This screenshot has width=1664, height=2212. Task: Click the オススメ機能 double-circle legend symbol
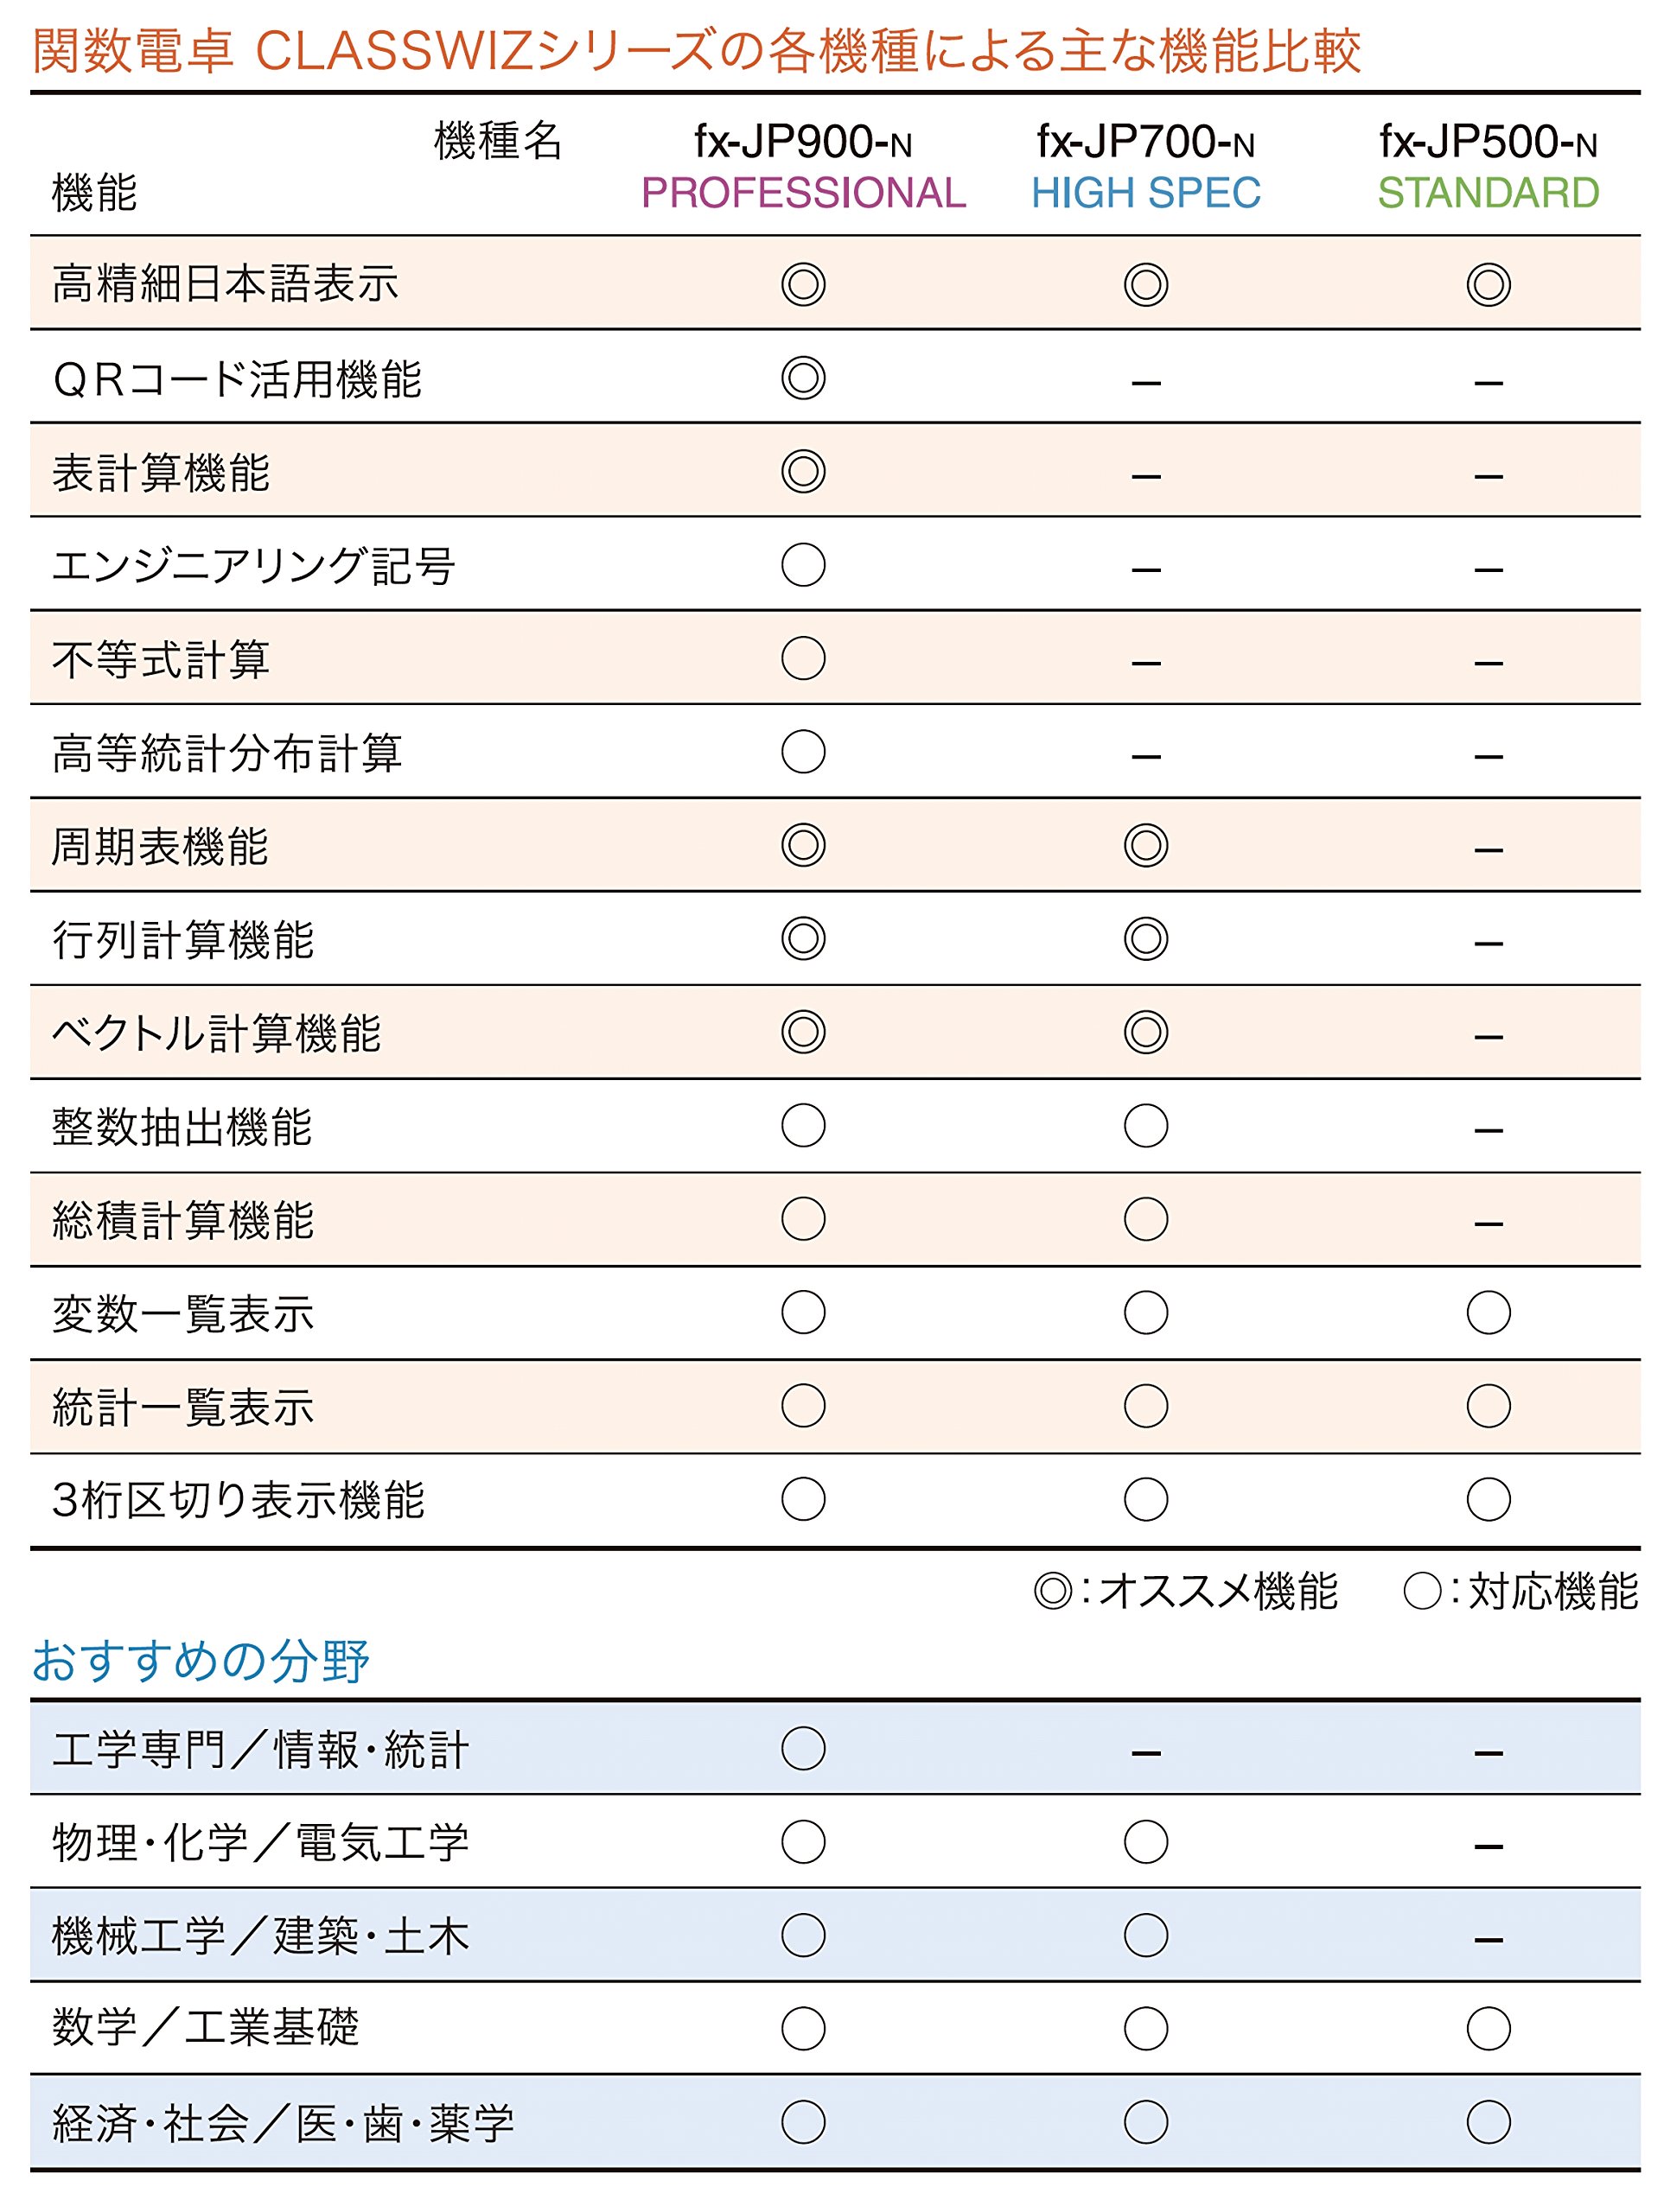pyautogui.click(x=1053, y=1591)
